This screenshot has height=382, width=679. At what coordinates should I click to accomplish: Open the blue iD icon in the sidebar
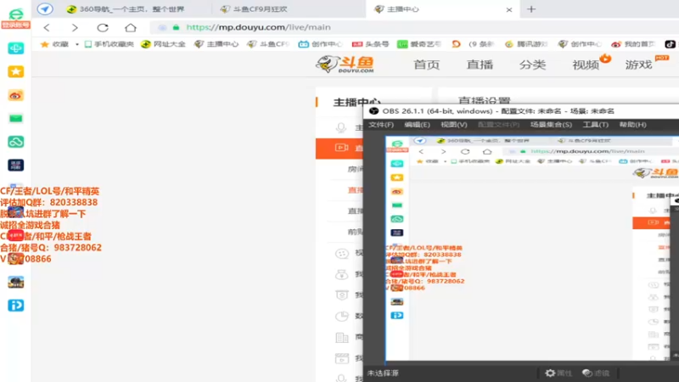pyautogui.click(x=15, y=306)
